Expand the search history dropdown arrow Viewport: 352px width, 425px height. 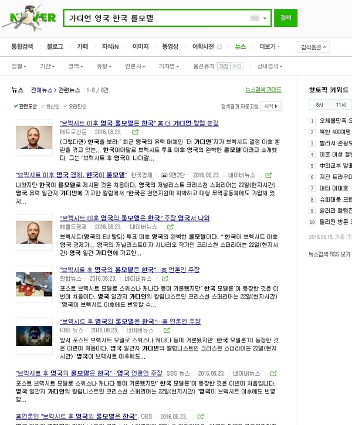(x=265, y=18)
